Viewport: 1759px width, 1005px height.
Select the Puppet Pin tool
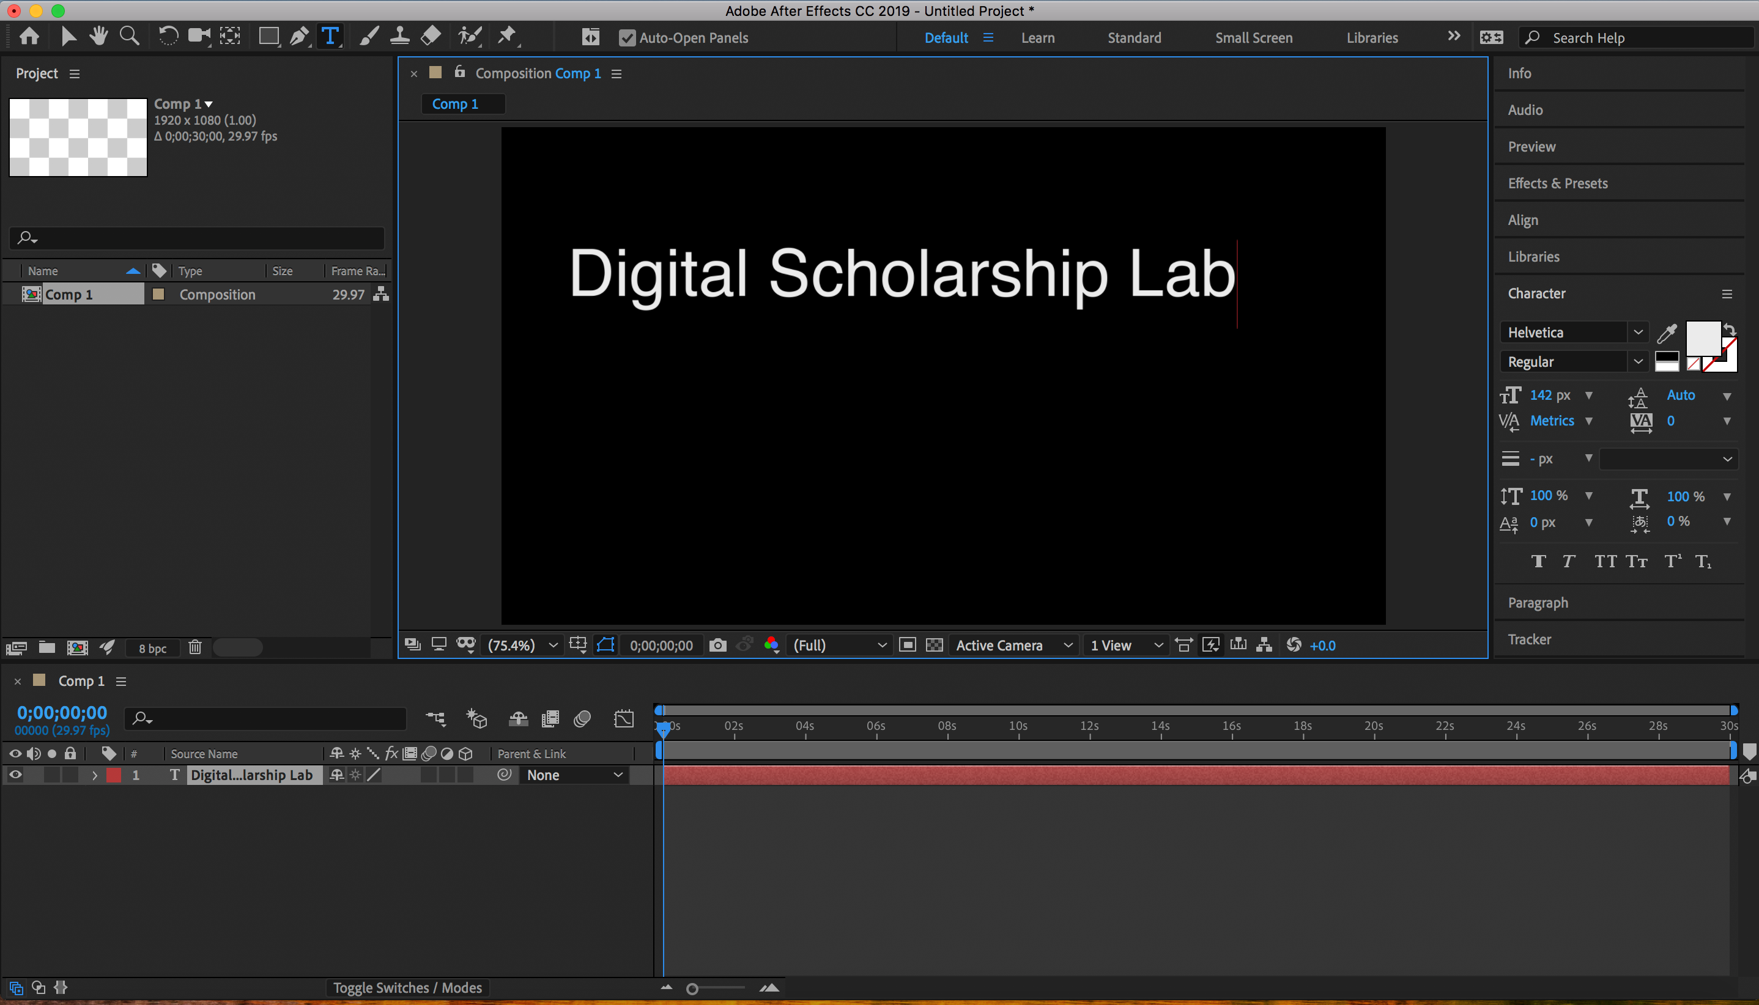[508, 37]
